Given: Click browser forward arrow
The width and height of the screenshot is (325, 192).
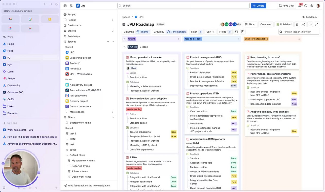Looking at the screenshot, I should [51, 4].
